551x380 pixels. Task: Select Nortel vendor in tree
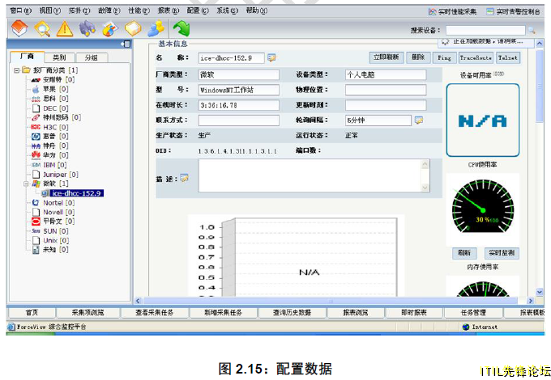tap(53, 203)
